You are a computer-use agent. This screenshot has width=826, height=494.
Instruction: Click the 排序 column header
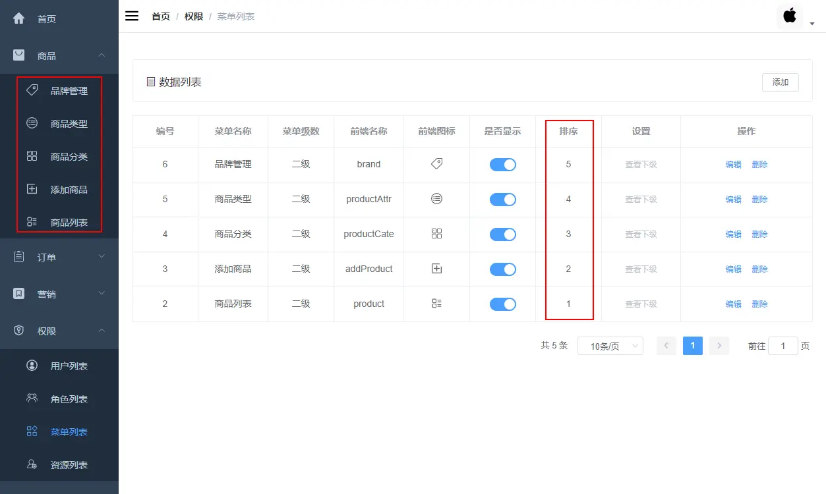click(x=568, y=131)
